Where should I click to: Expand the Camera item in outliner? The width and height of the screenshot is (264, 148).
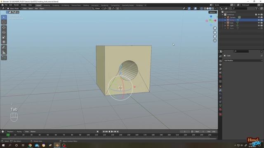(225, 17)
